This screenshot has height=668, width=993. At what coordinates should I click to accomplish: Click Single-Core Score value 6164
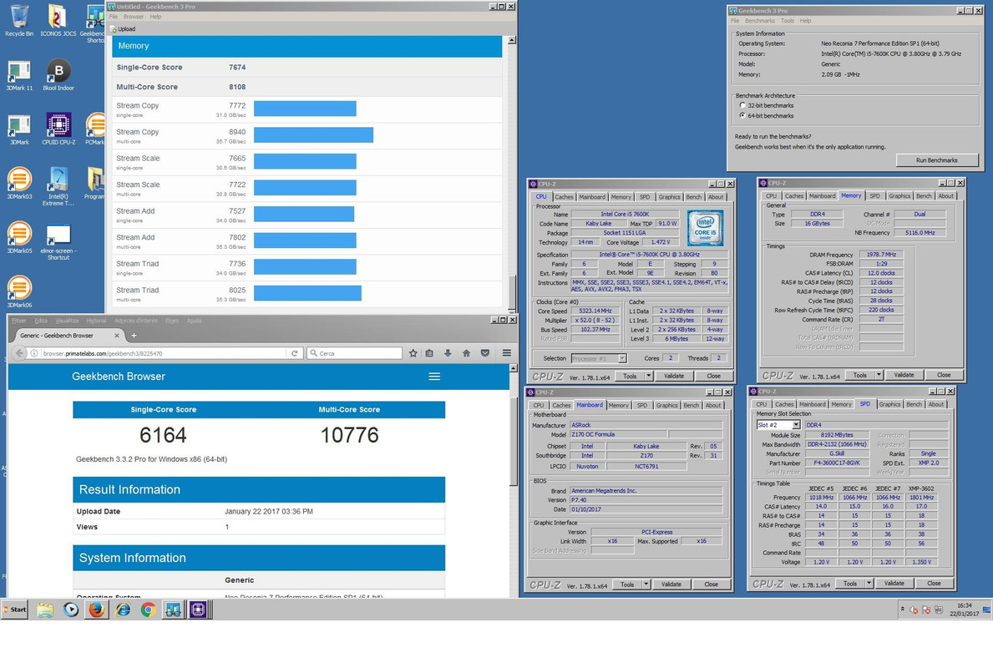(x=163, y=435)
